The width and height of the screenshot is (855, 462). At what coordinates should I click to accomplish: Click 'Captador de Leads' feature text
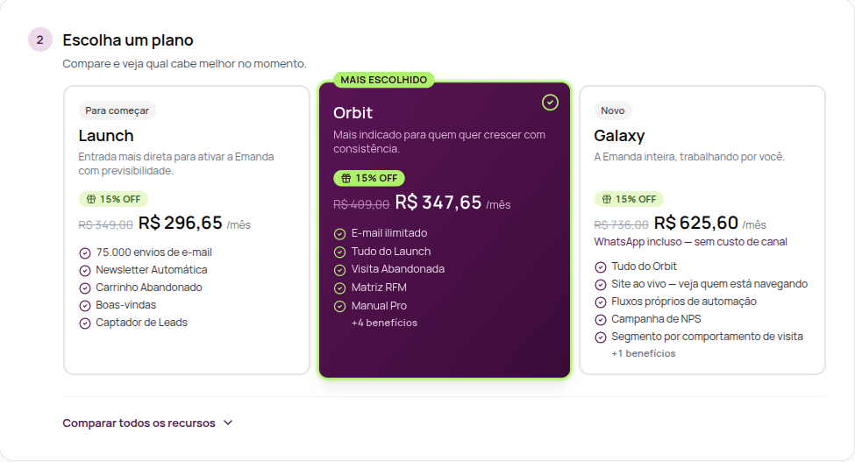142,323
